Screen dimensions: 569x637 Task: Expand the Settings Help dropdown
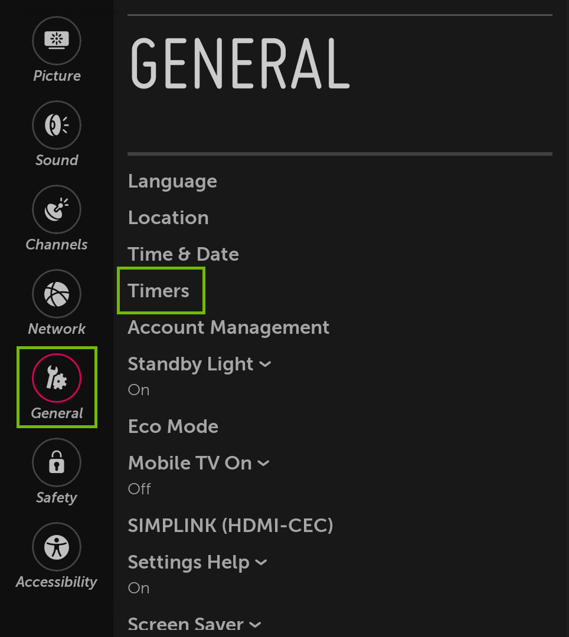[261, 562]
